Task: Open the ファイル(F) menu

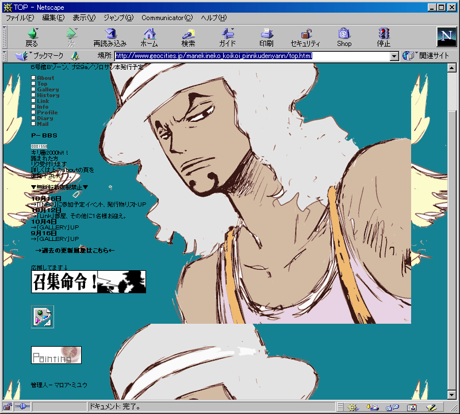Action: 20,18
